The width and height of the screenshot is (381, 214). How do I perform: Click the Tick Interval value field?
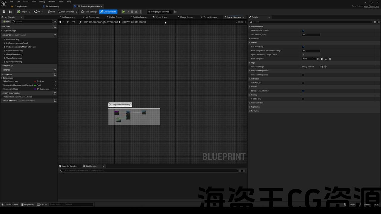pos(311,35)
